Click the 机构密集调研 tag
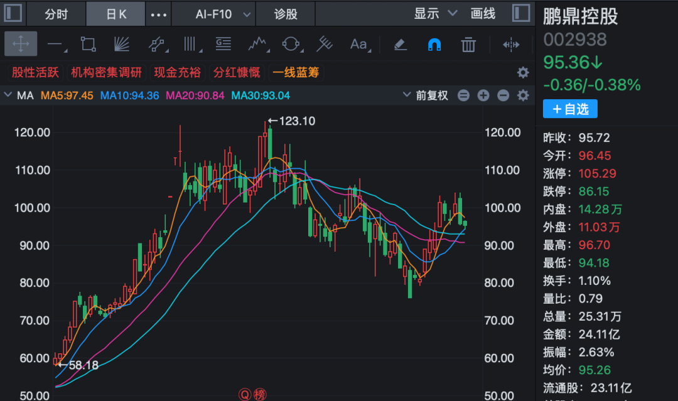This screenshot has width=678, height=401. click(x=106, y=72)
